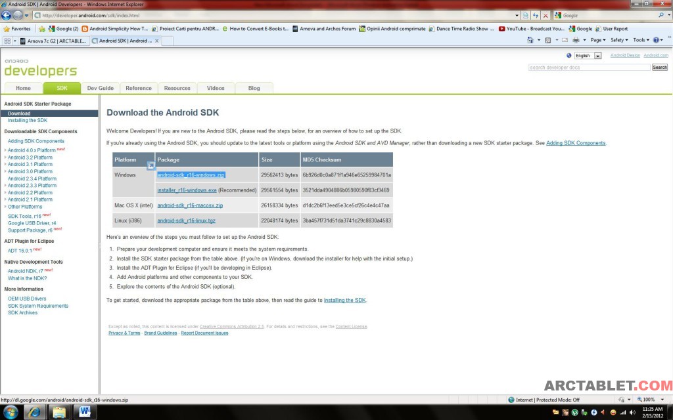Open a new blank tab
The image size is (673, 420).
(x=168, y=41)
